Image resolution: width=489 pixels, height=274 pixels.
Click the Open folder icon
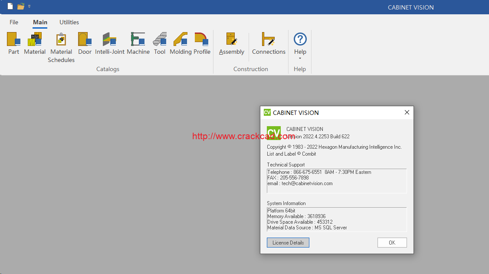21,6
